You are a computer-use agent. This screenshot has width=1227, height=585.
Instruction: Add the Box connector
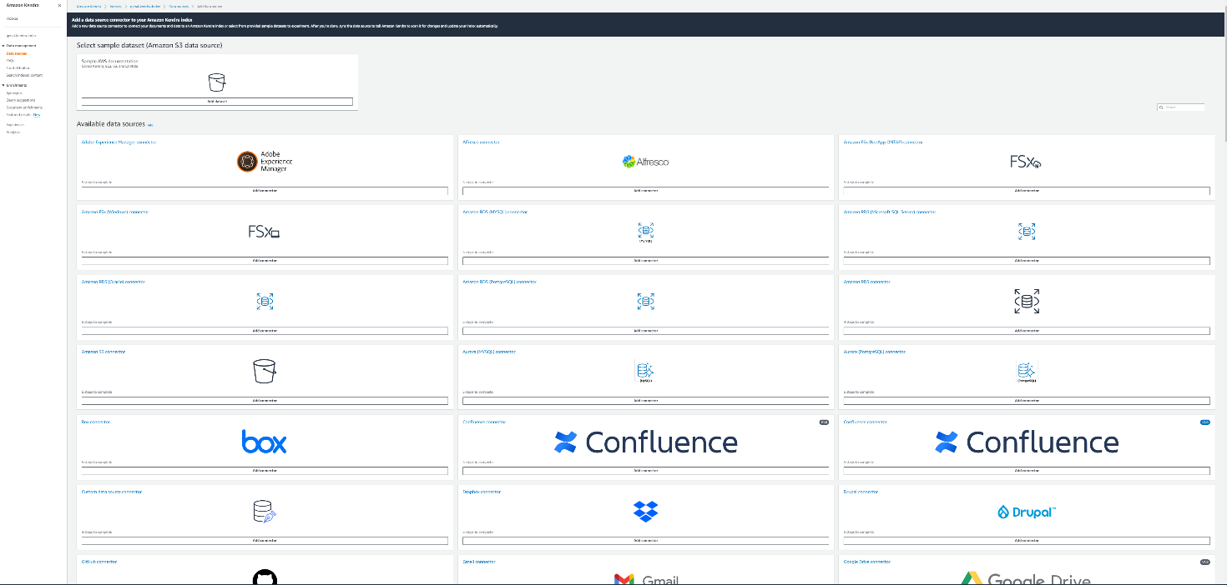tap(265, 470)
